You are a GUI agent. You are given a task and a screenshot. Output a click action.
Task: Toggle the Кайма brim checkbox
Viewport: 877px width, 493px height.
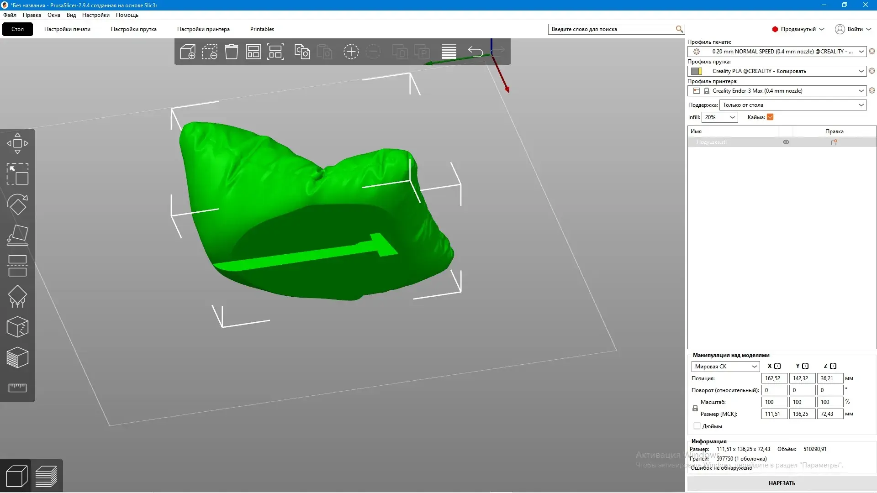point(770,117)
